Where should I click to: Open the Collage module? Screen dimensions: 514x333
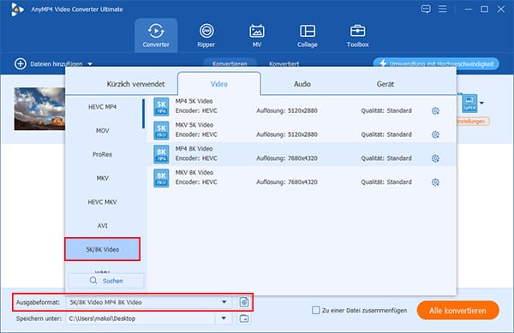point(308,35)
